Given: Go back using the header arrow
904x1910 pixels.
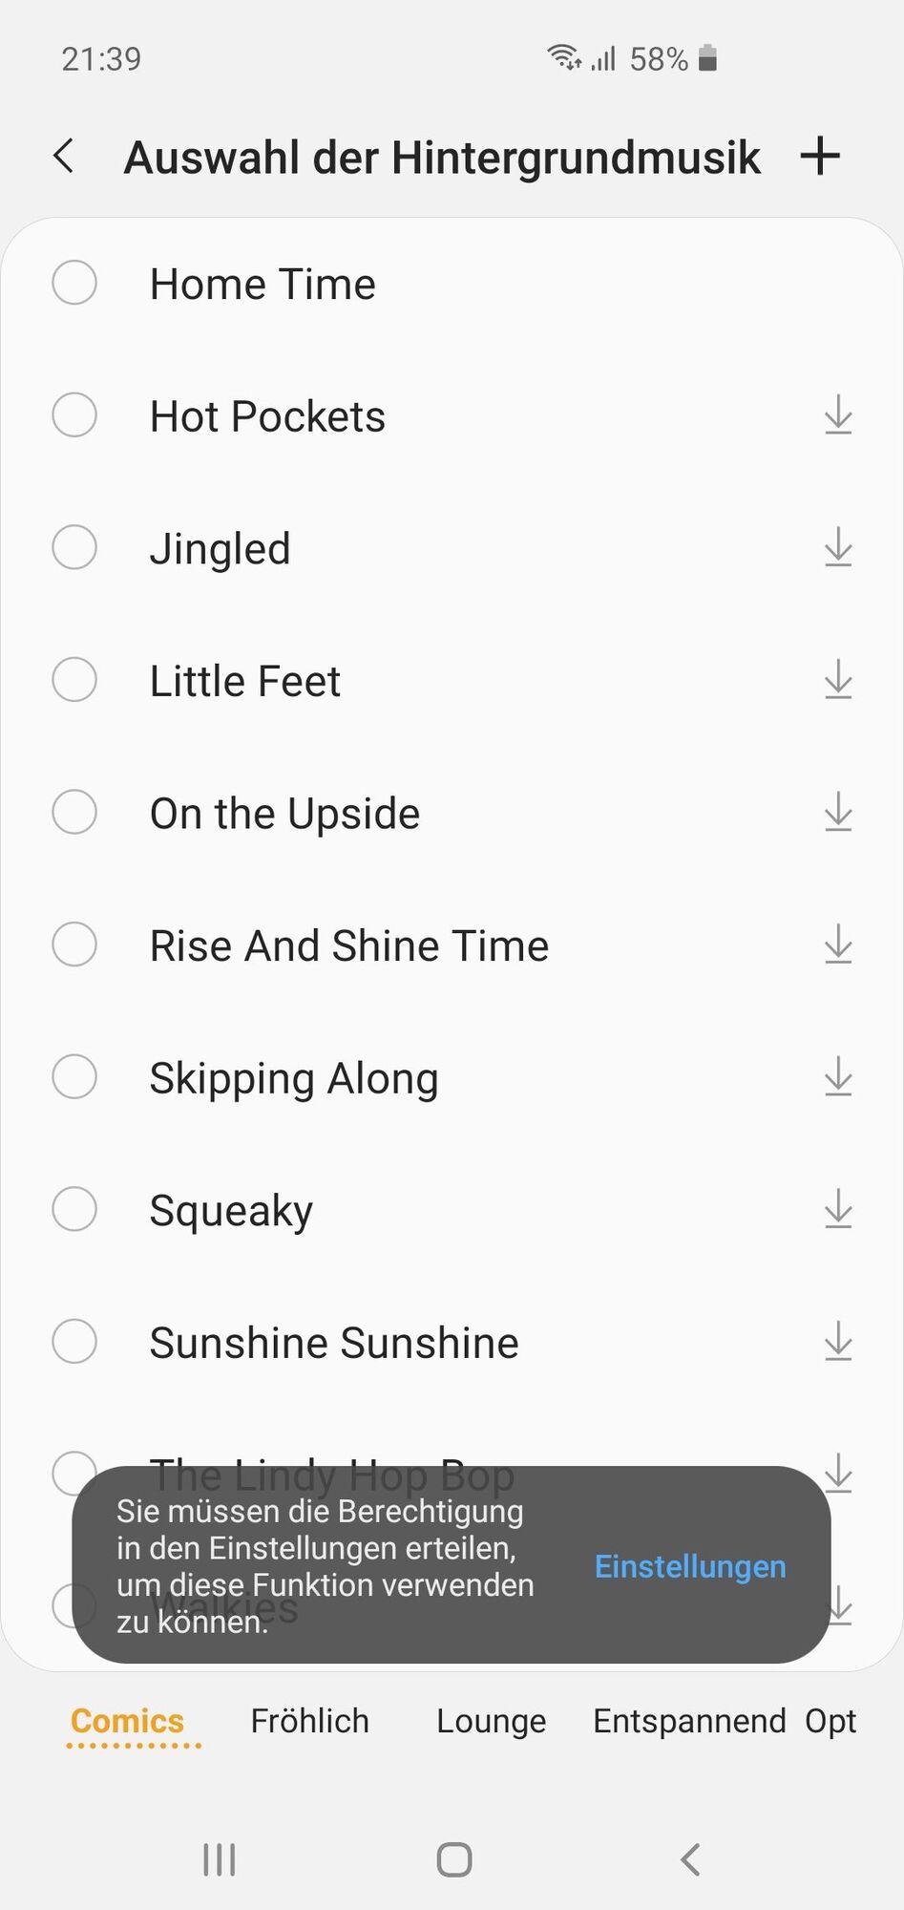Looking at the screenshot, I should pos(64,156).
